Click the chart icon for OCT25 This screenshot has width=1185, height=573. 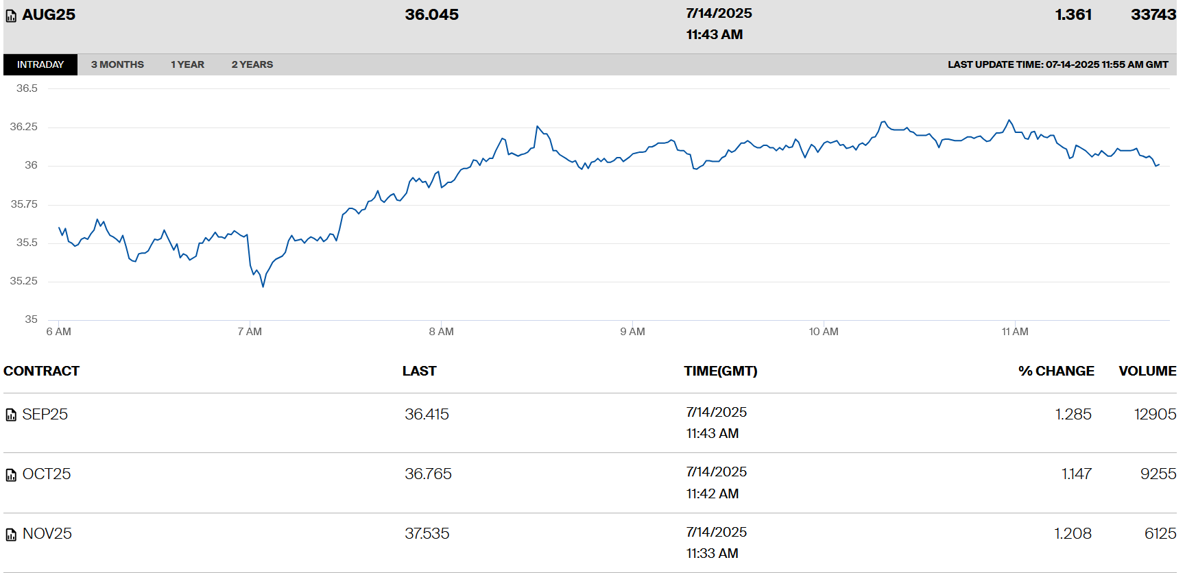coord(11,475)
